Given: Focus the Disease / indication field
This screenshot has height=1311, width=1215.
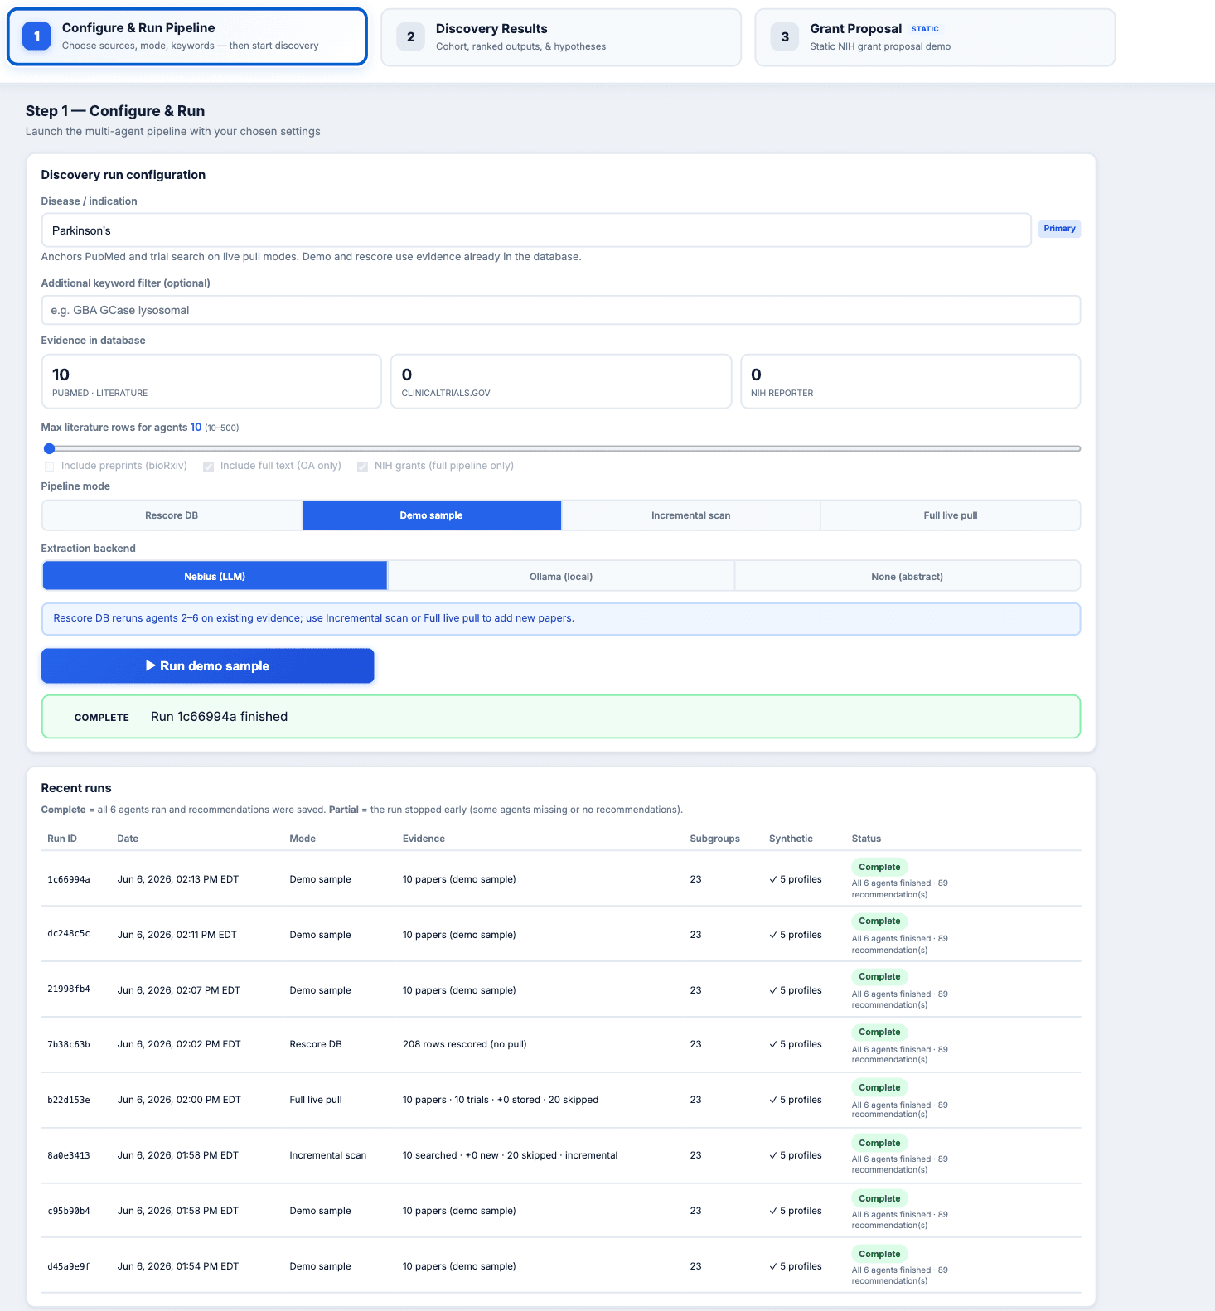Looking at the screenshot, I should point(536,230).
